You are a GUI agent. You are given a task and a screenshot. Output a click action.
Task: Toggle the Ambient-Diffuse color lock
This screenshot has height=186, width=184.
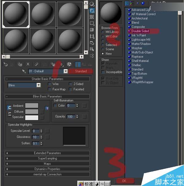click(x=10, y=108)
